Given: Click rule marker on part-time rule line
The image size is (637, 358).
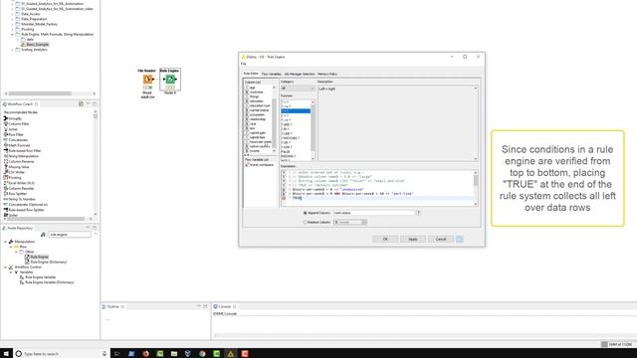Looking at the screenshot, I should pos(284,194).
